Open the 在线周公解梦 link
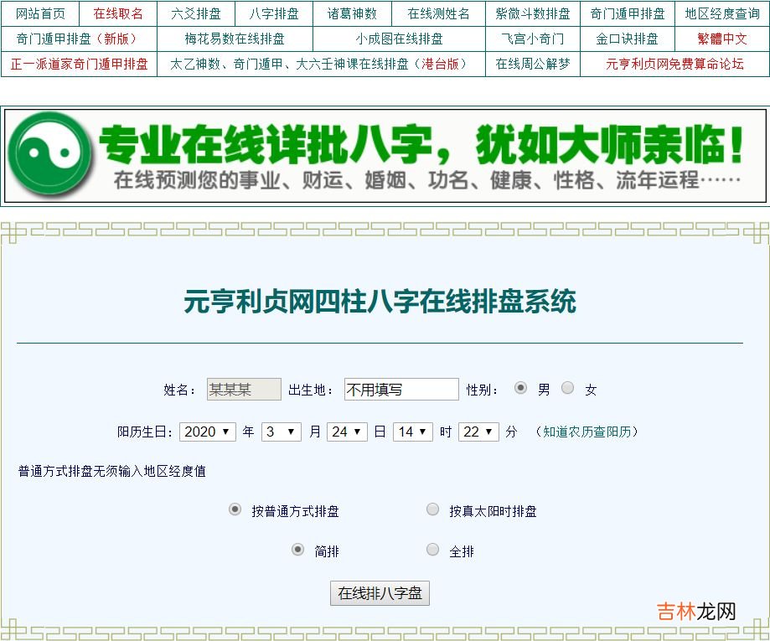Screen dimensions: 770x641 pyautogui.click(x=532, y=64)
